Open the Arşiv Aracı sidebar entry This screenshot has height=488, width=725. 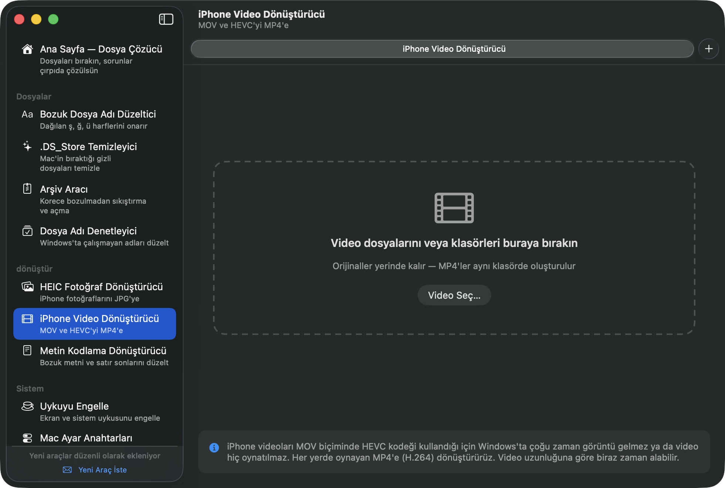click(x=95, y=199)
